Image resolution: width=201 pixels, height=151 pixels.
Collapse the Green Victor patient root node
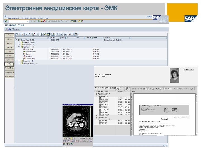(x=17, y=40)
